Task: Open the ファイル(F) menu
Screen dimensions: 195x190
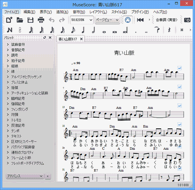Action: point(12,12)
